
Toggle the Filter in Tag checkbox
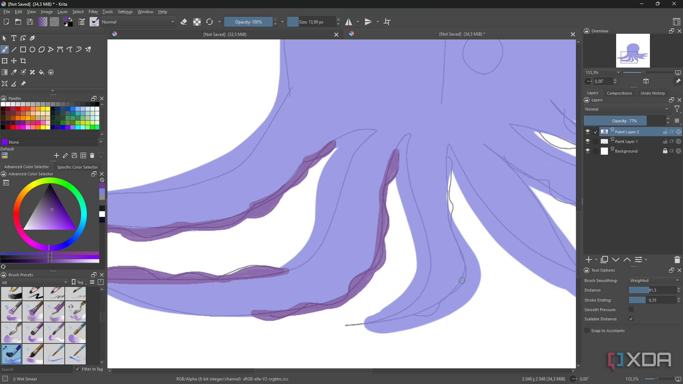(78, 369)
